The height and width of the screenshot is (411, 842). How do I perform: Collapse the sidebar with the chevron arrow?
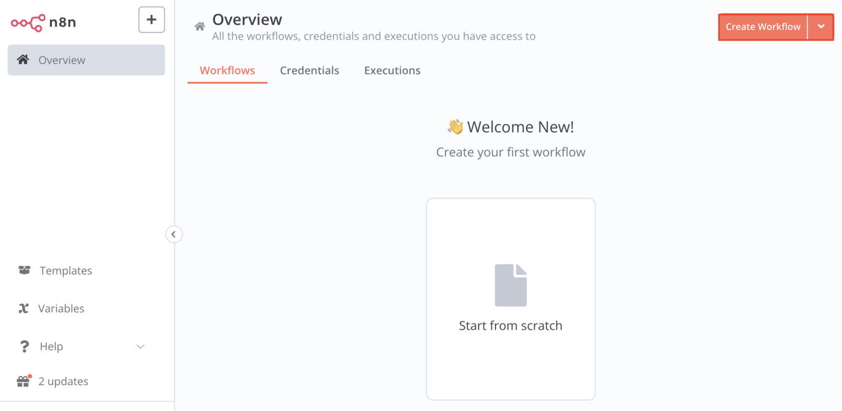[174, 234]
